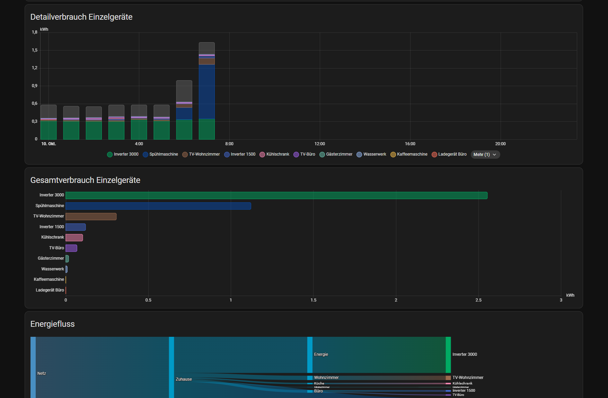Click the brown TV-Wohnzimmer legend circle

(185, 155)
